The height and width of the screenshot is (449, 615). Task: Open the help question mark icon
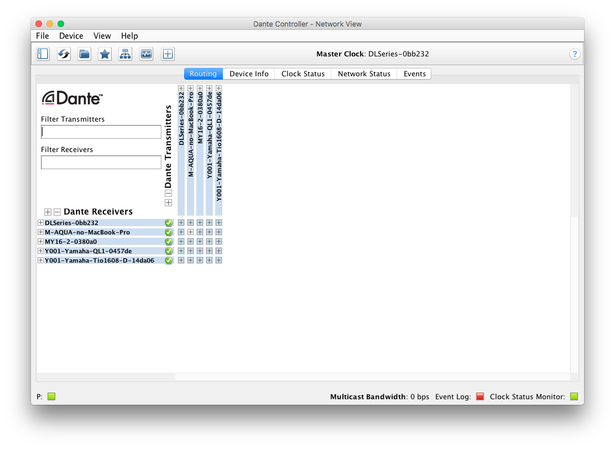(575, 54)
